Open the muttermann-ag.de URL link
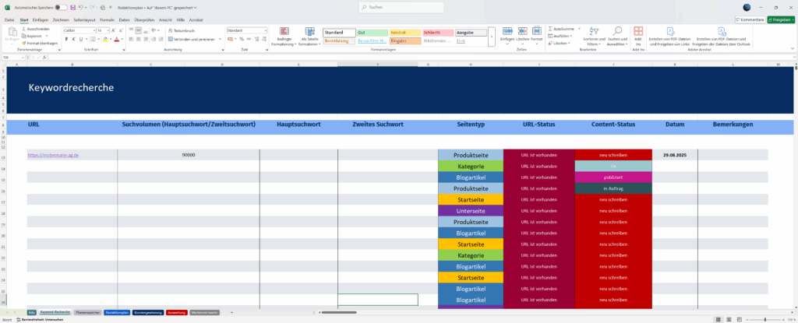The width and height of the screenshot is (798, 323). coord(53,155)
